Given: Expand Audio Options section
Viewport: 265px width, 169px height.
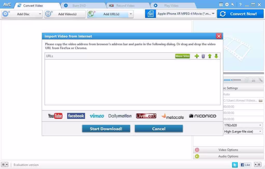Looking at the screenshot, I should (228, 156).
